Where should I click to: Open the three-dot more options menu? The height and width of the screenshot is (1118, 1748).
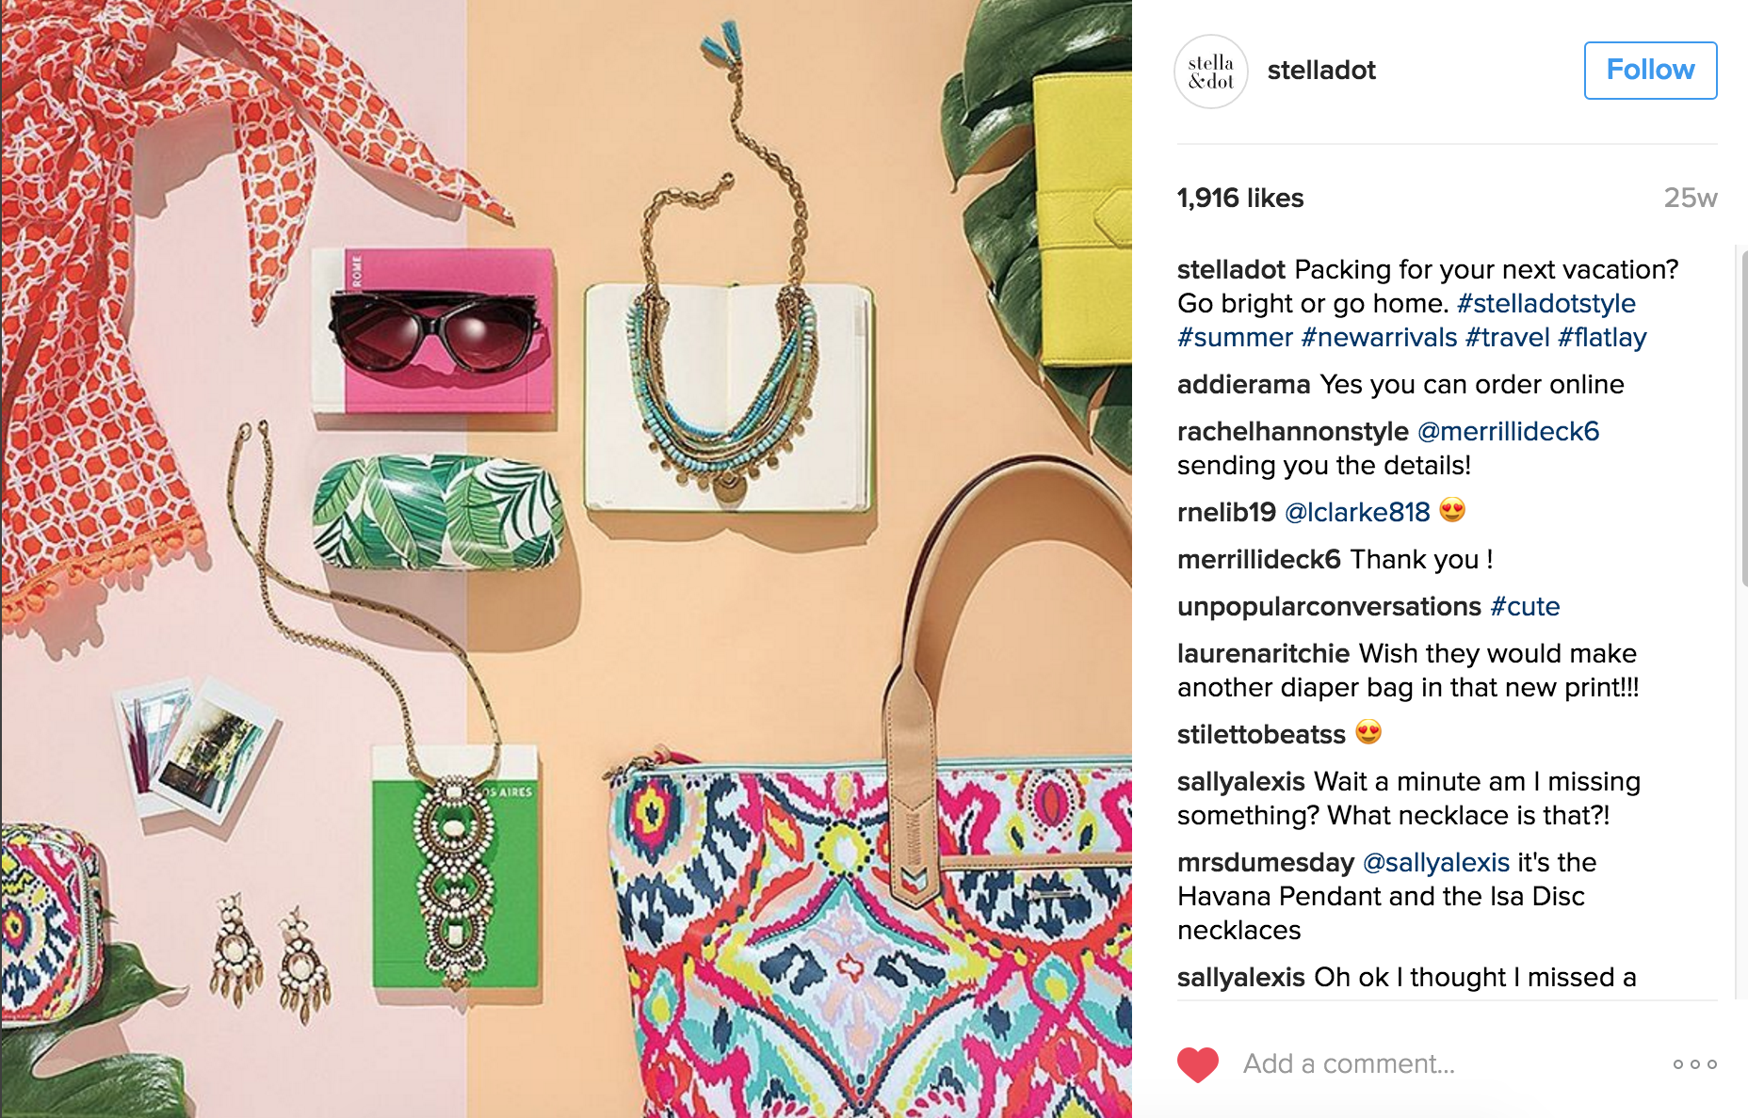[1695, 1064]
